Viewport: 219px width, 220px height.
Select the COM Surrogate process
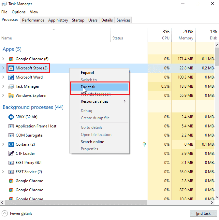click(x=107, y=135)
